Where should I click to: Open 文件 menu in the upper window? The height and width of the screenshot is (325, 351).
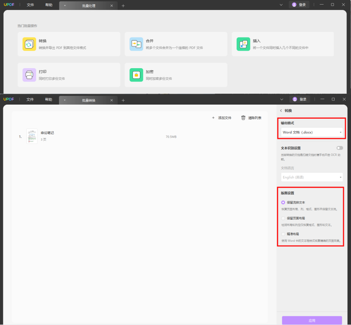tap(30, 5)
